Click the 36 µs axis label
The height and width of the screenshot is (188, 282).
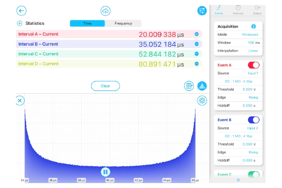click(53, 180)
